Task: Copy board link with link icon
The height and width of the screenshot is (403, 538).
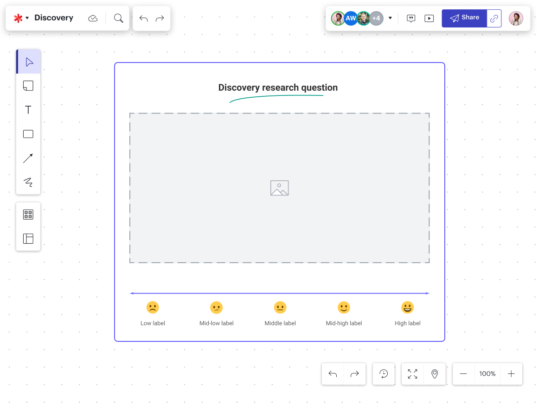Action: point(494,19)
